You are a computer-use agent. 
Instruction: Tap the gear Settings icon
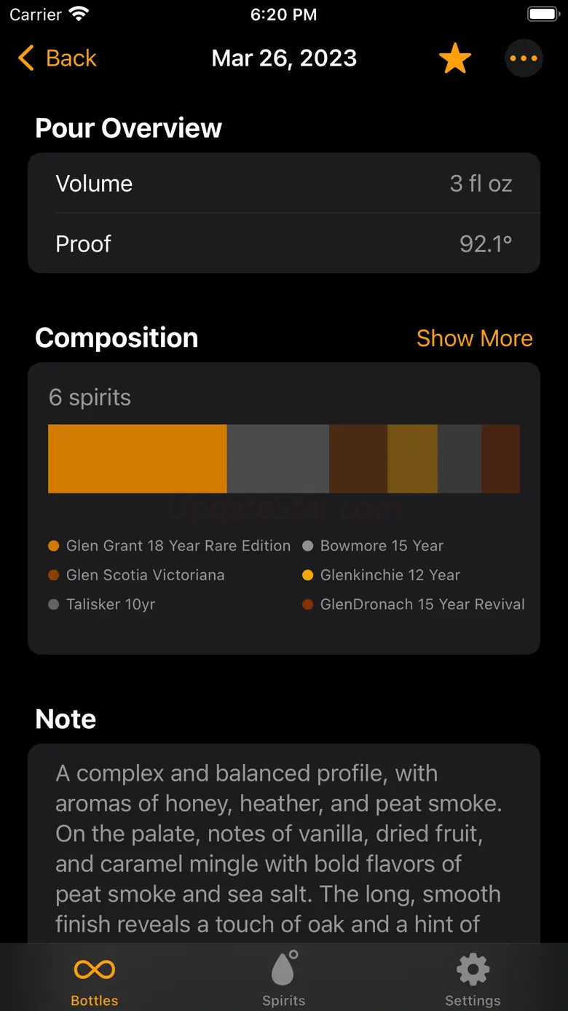click(x=473, y=969)
